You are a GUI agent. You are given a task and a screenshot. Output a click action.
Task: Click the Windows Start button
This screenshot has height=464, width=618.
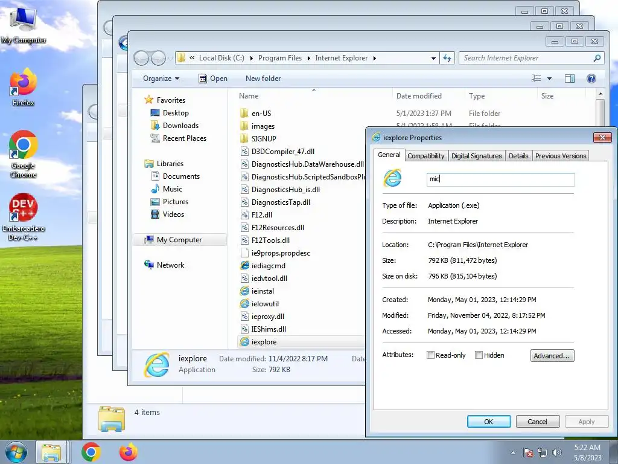[16, 452]
